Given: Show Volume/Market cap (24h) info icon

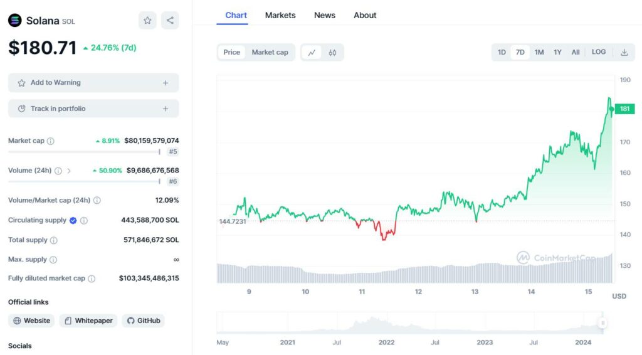Looking at the screenshot, I should tap(97, 201).
